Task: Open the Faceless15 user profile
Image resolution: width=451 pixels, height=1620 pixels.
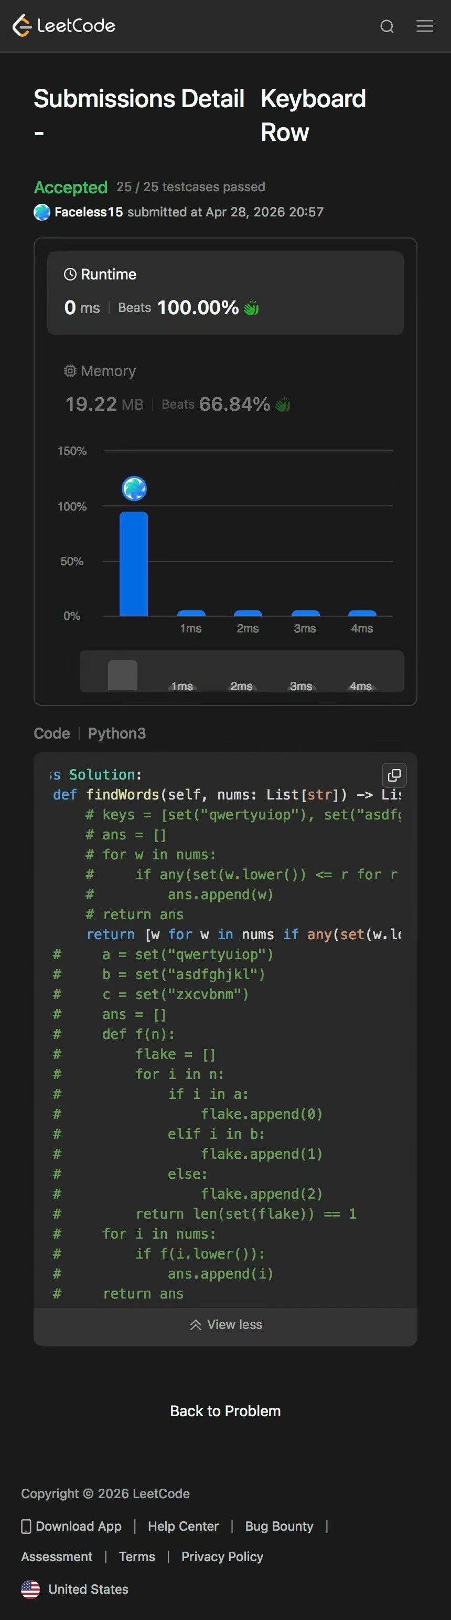Action: click(x=89, y=212)
